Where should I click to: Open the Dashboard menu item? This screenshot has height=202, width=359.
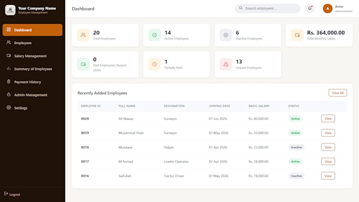pyautogui.click(x=33, y=30)
